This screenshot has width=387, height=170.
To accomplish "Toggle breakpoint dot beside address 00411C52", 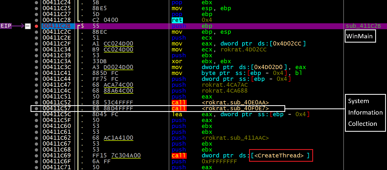I will tap(36, 103).
